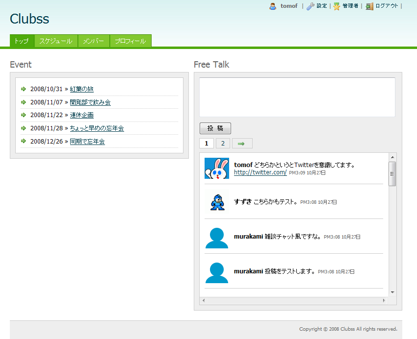Viewport: 417px width, 339px height.
Task: Go to next page with green arrow
Action: coord(242,144)
